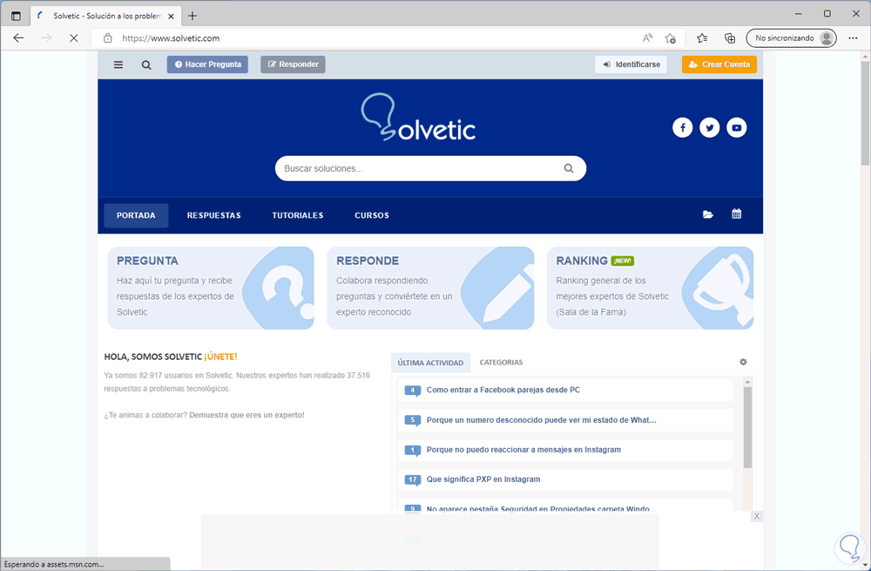Click activity list scrollbar

[747, 427]
